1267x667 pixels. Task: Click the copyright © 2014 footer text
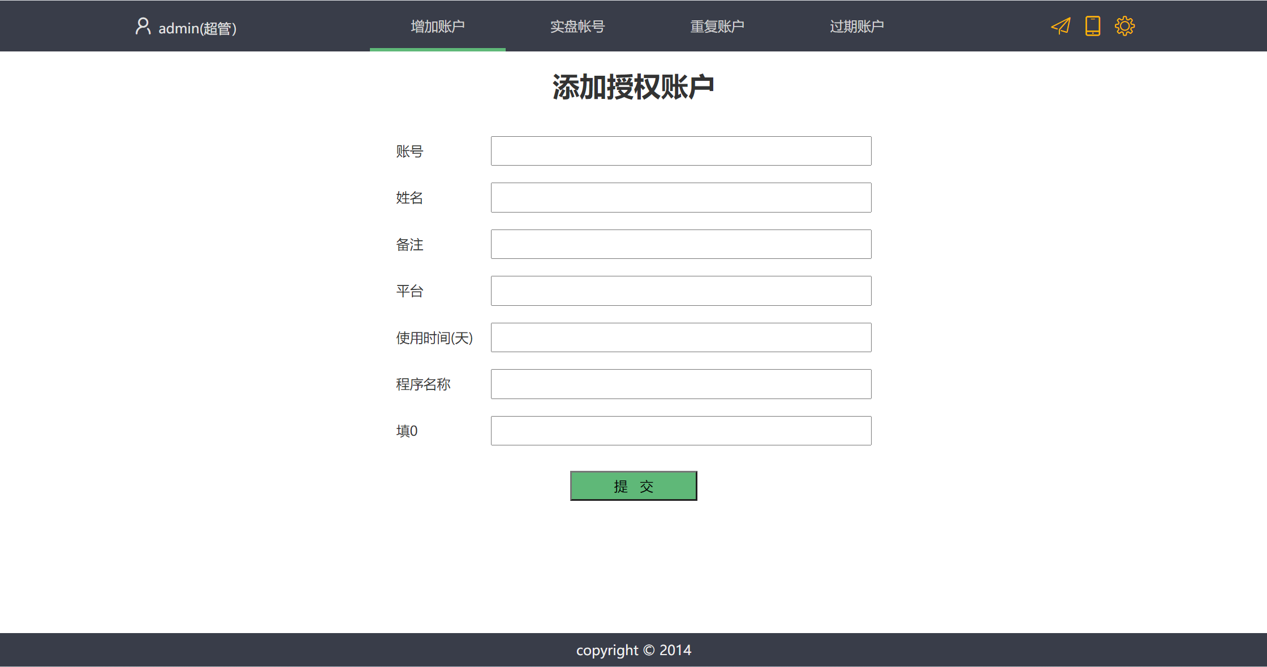[633, 650]
